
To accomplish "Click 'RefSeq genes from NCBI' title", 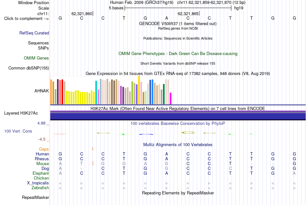I will tap(178, 28).
